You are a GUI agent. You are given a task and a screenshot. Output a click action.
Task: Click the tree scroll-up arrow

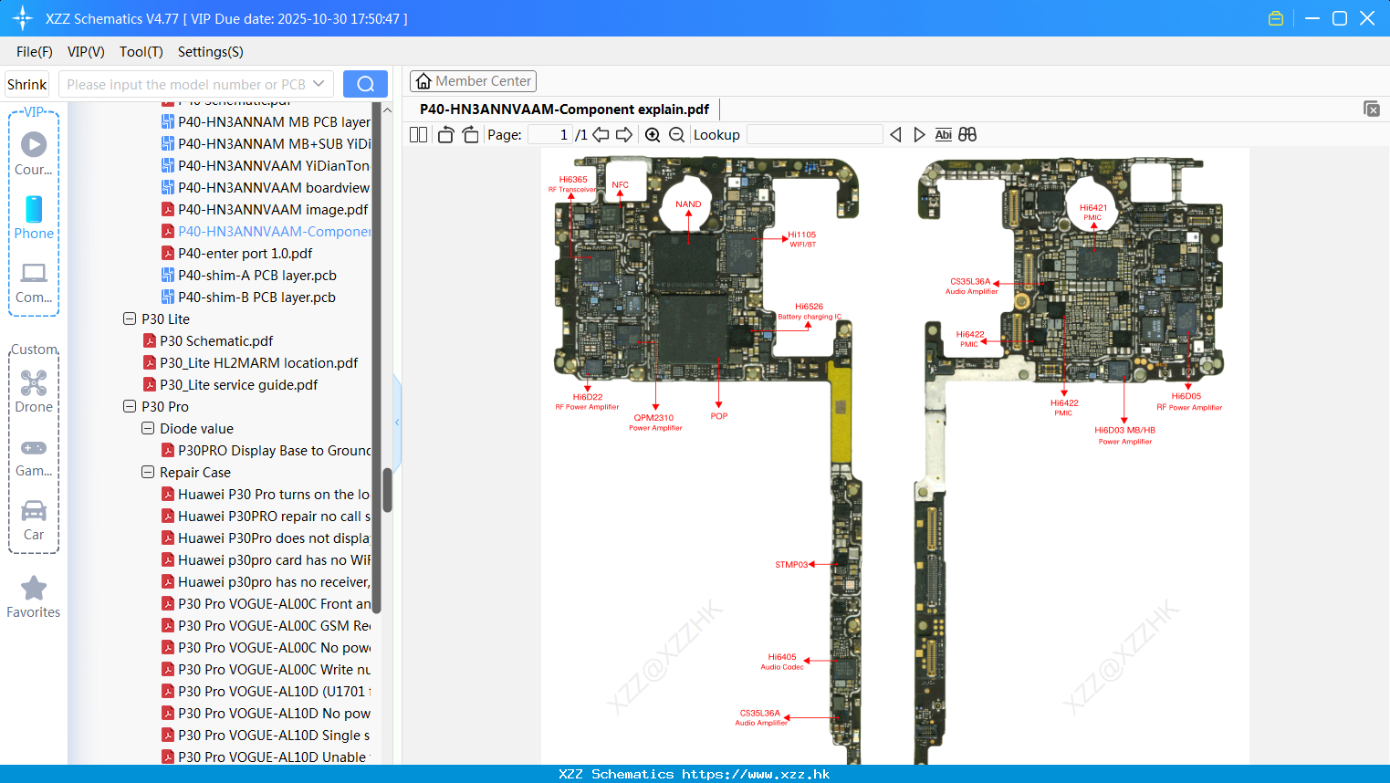(387, 110)
